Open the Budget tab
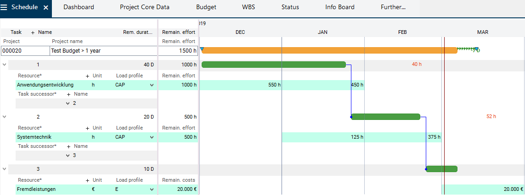The width and height of the screenshot is (525, 195). 206,7
